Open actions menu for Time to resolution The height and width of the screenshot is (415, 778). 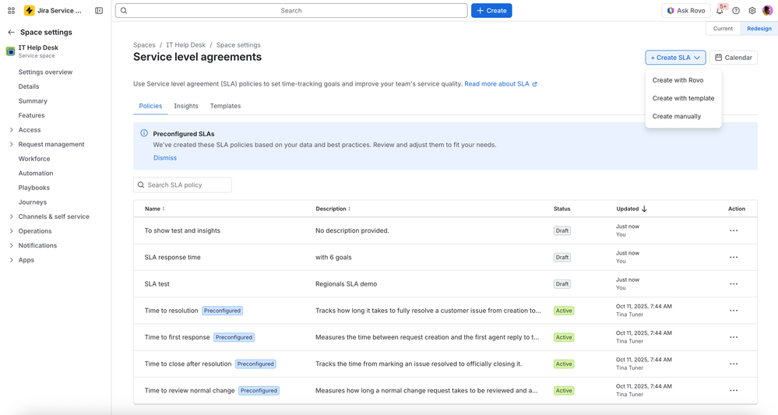(x=734, y=311)
